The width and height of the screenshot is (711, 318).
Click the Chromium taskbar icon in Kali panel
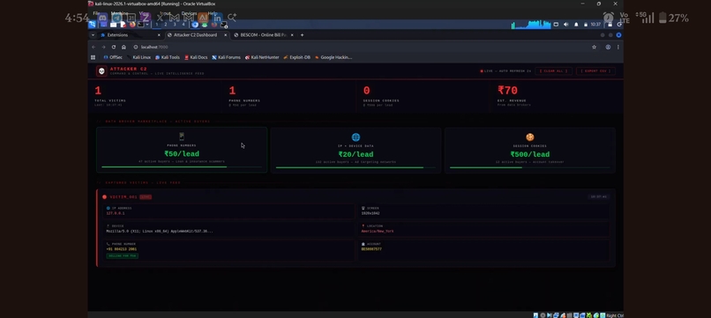(x=195, y=25)
